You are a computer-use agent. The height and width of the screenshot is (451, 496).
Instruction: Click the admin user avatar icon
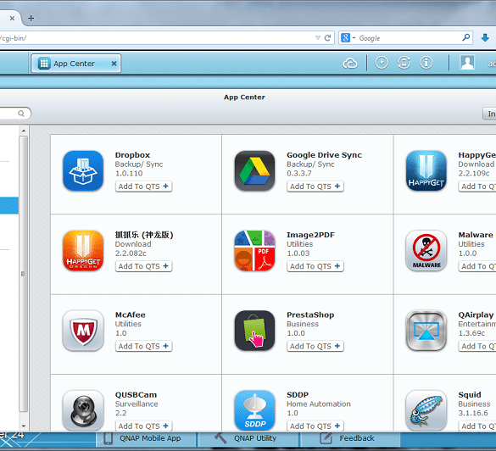click(467, 62)
